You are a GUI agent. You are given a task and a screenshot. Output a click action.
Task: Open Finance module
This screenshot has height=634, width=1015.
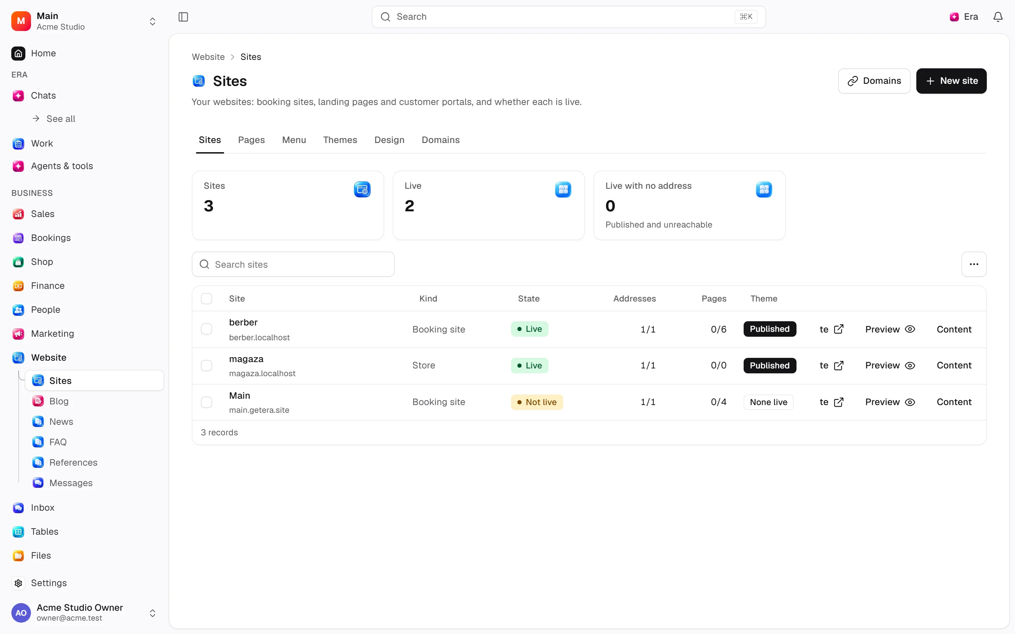pos(47,286)
